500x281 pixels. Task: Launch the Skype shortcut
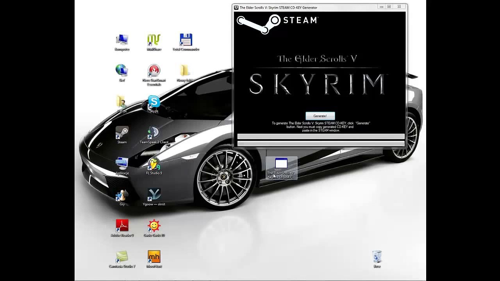[x=154, y=105]
